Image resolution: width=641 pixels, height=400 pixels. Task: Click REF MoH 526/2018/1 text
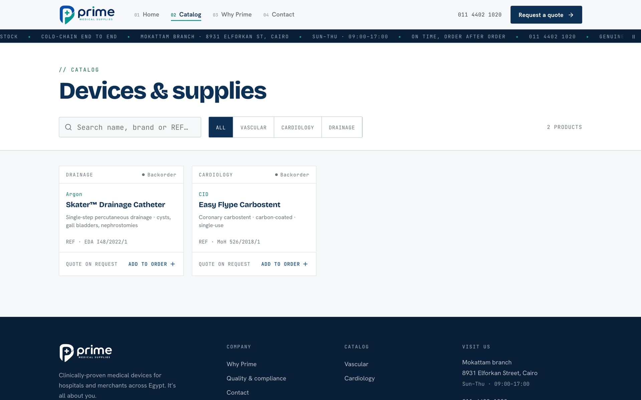coord(229,242)
